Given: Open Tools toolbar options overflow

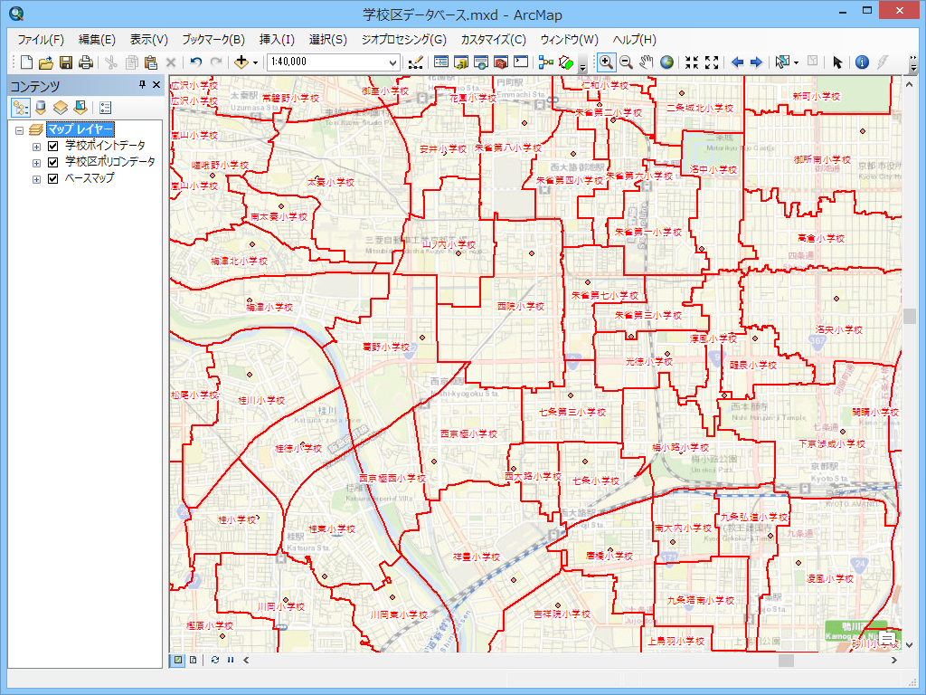Looking at the screenshot, I should coord(914,64).
